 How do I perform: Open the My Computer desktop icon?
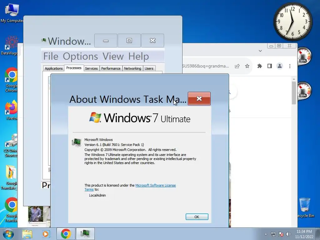coord(12,13)
